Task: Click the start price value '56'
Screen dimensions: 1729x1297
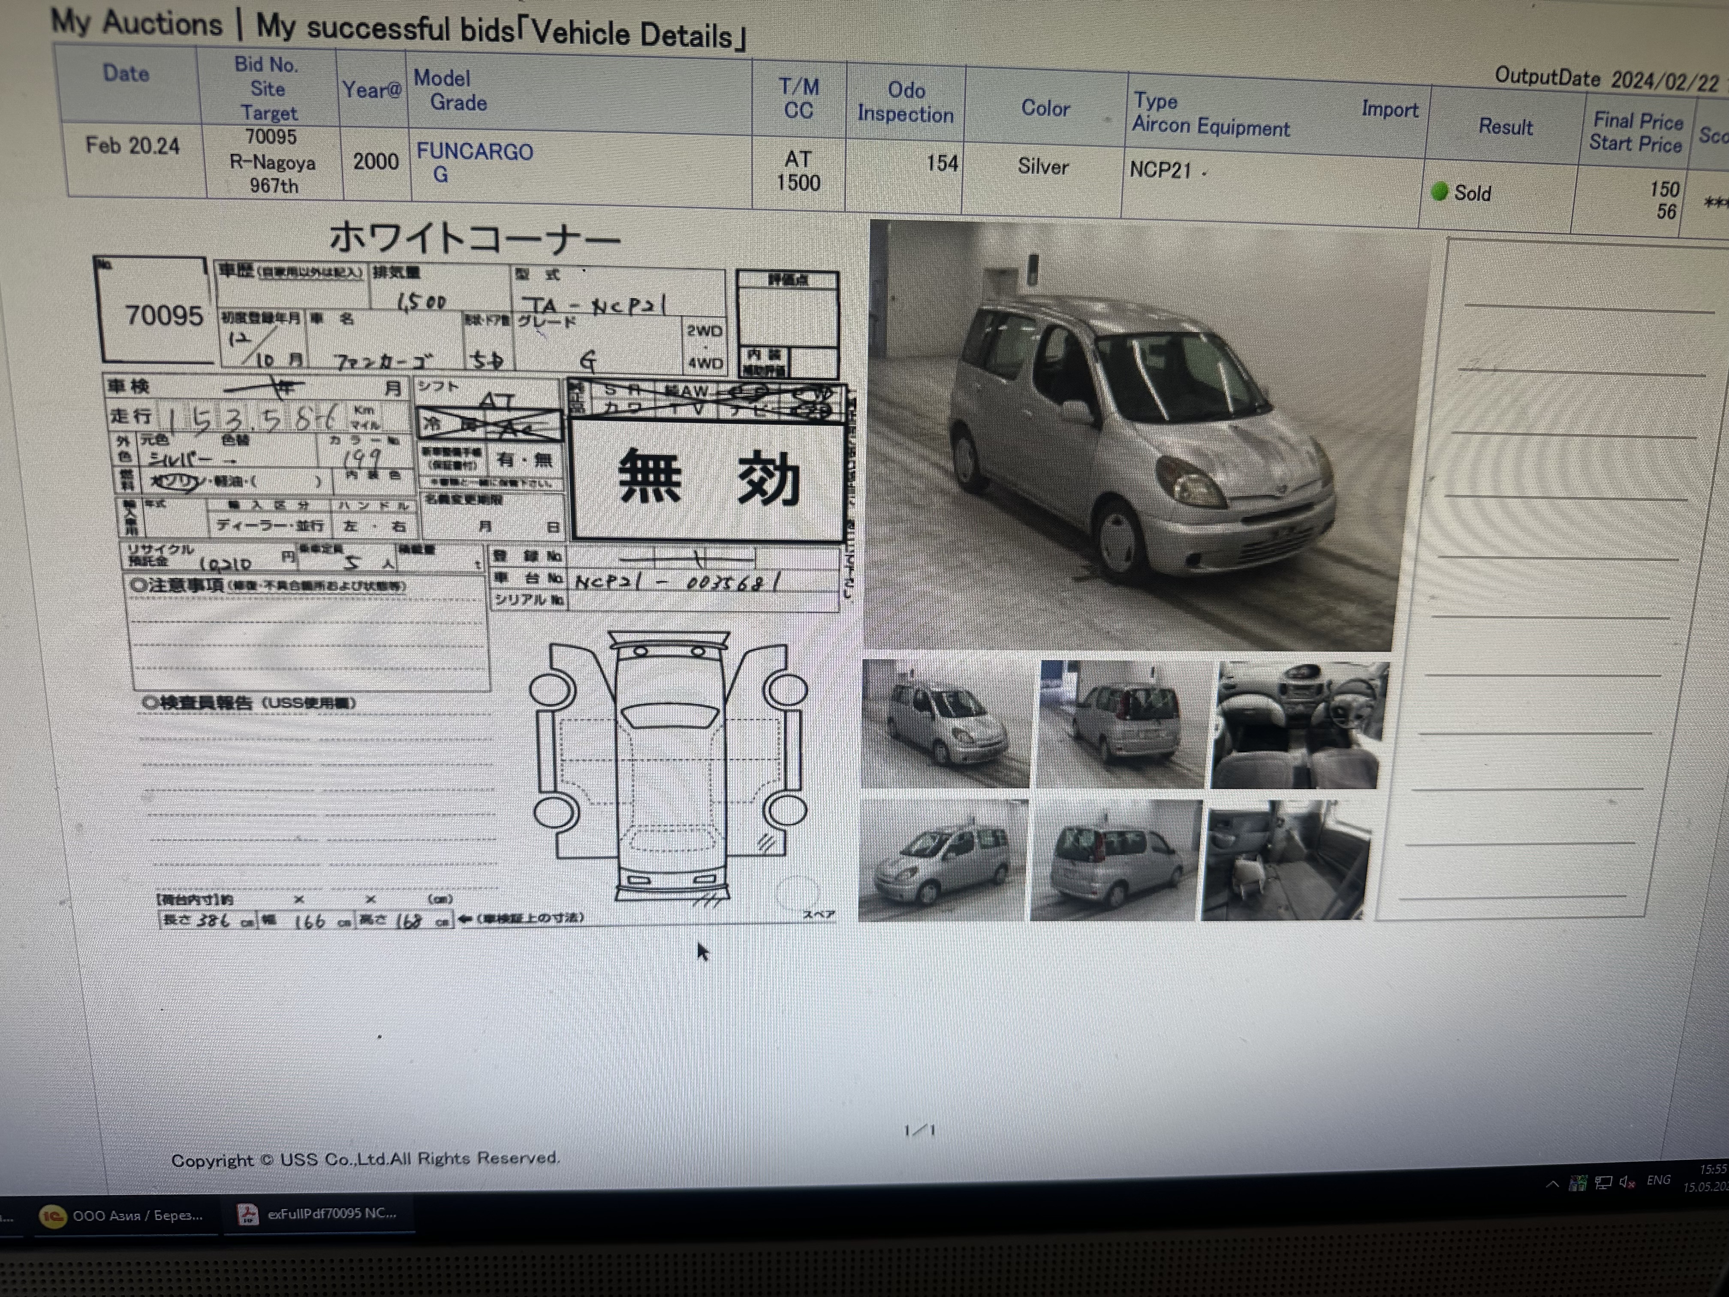Action: pyautogui.click(x=1666, y=211)
